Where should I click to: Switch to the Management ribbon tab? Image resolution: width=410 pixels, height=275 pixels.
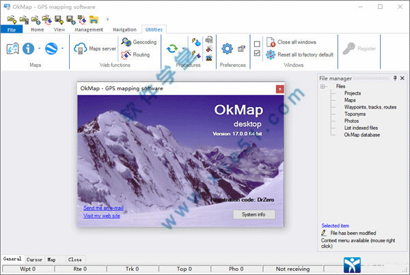coord(89,29)
